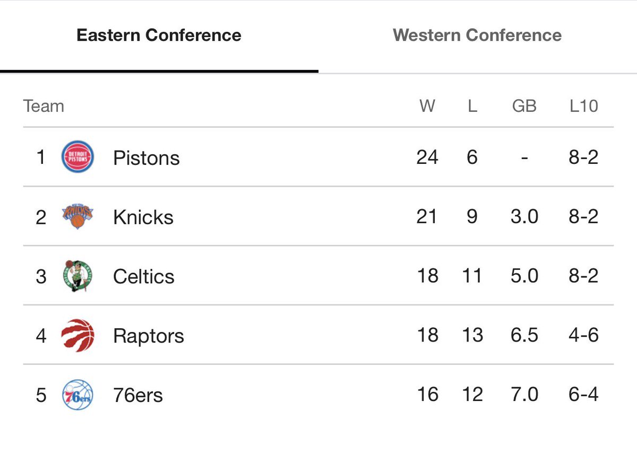
Task: Click the L10 column header
Action: tap(583, 106)
